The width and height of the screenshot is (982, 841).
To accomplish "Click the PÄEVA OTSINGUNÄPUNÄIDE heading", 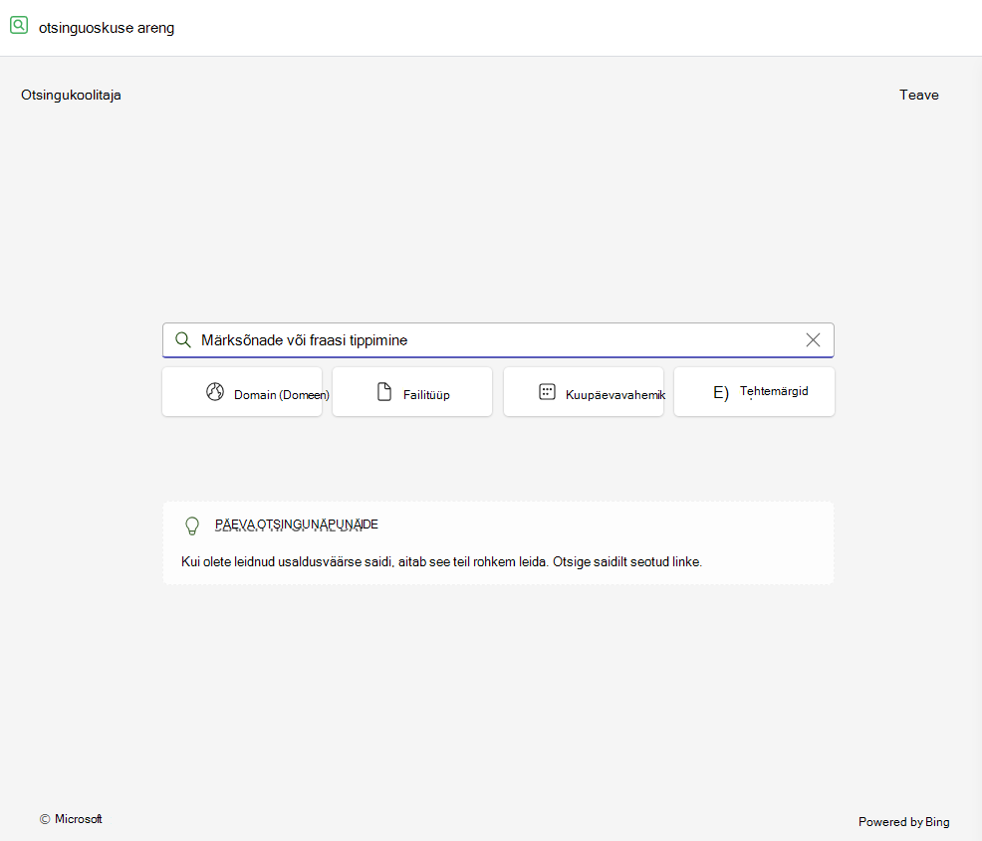I will coord(296,525).
